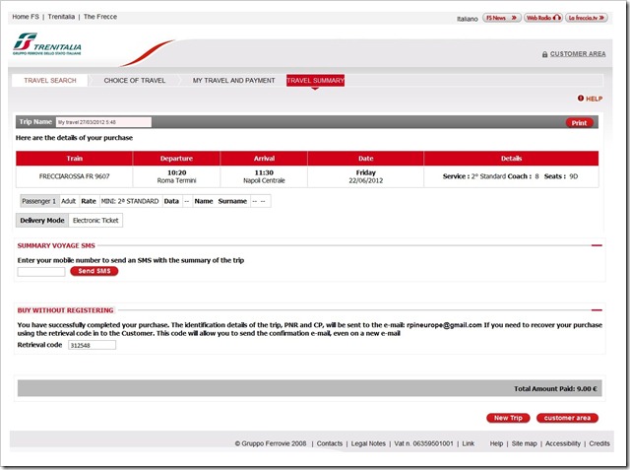Viewport: 630px width, 470px height.
Task: Start a New Trip
Action: point(508,418)
